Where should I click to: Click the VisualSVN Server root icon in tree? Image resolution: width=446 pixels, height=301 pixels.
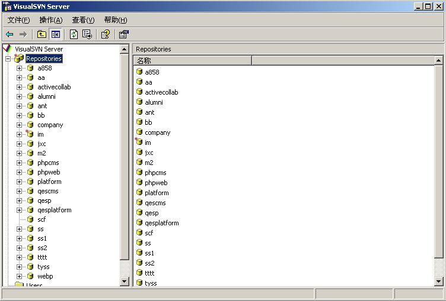8,49
